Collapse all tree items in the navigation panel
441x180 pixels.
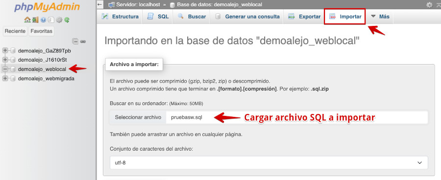tap(75, 42)
